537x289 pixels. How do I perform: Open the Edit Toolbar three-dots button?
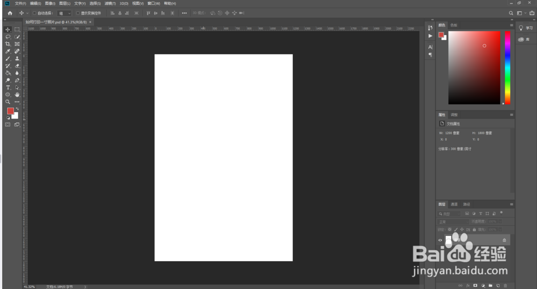tap(17, 102)
